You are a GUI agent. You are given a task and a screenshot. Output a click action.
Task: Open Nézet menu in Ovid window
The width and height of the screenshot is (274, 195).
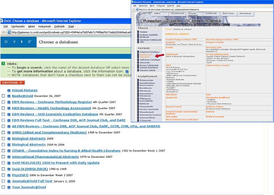pos(31,26)
